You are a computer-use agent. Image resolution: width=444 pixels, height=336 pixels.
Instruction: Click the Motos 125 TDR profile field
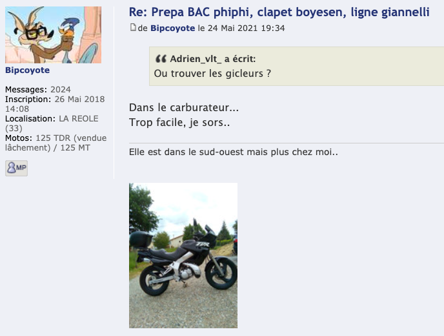(55, 143)
